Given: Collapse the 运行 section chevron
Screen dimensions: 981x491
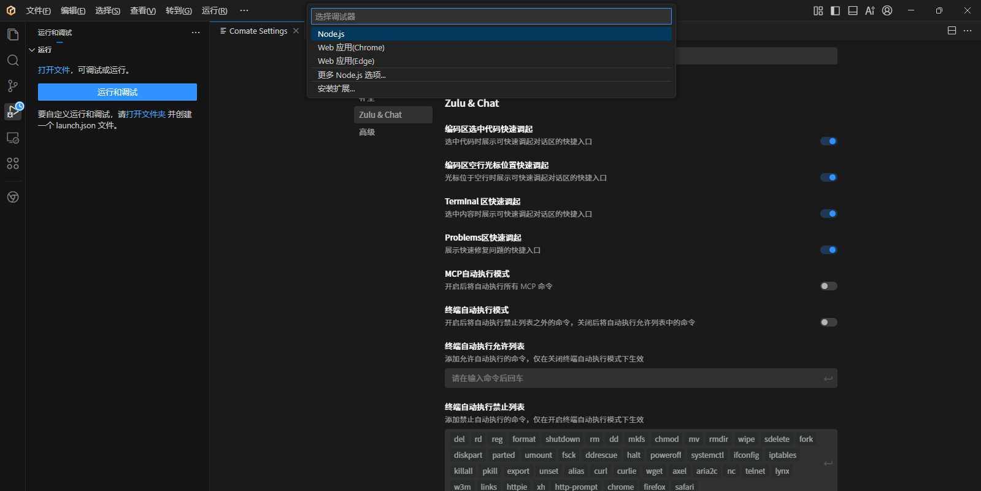Looking at the screenshot, I should [32, 50].
